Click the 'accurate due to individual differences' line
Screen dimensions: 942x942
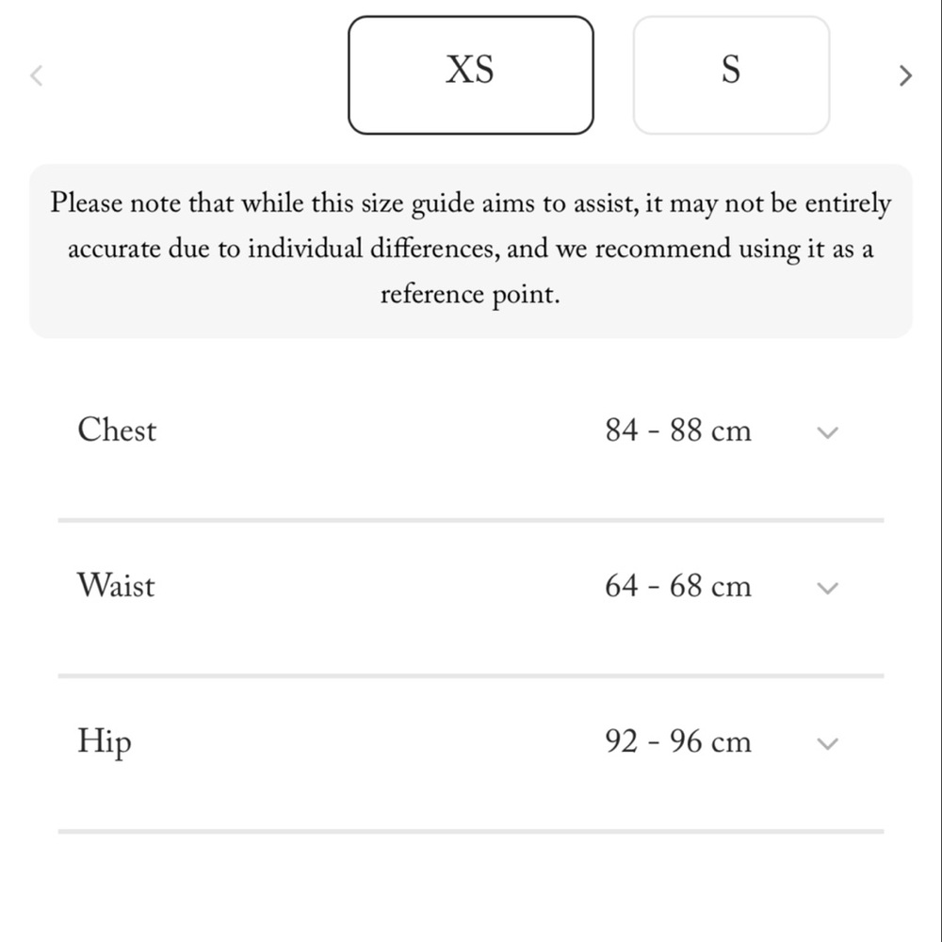pos(470,250)
